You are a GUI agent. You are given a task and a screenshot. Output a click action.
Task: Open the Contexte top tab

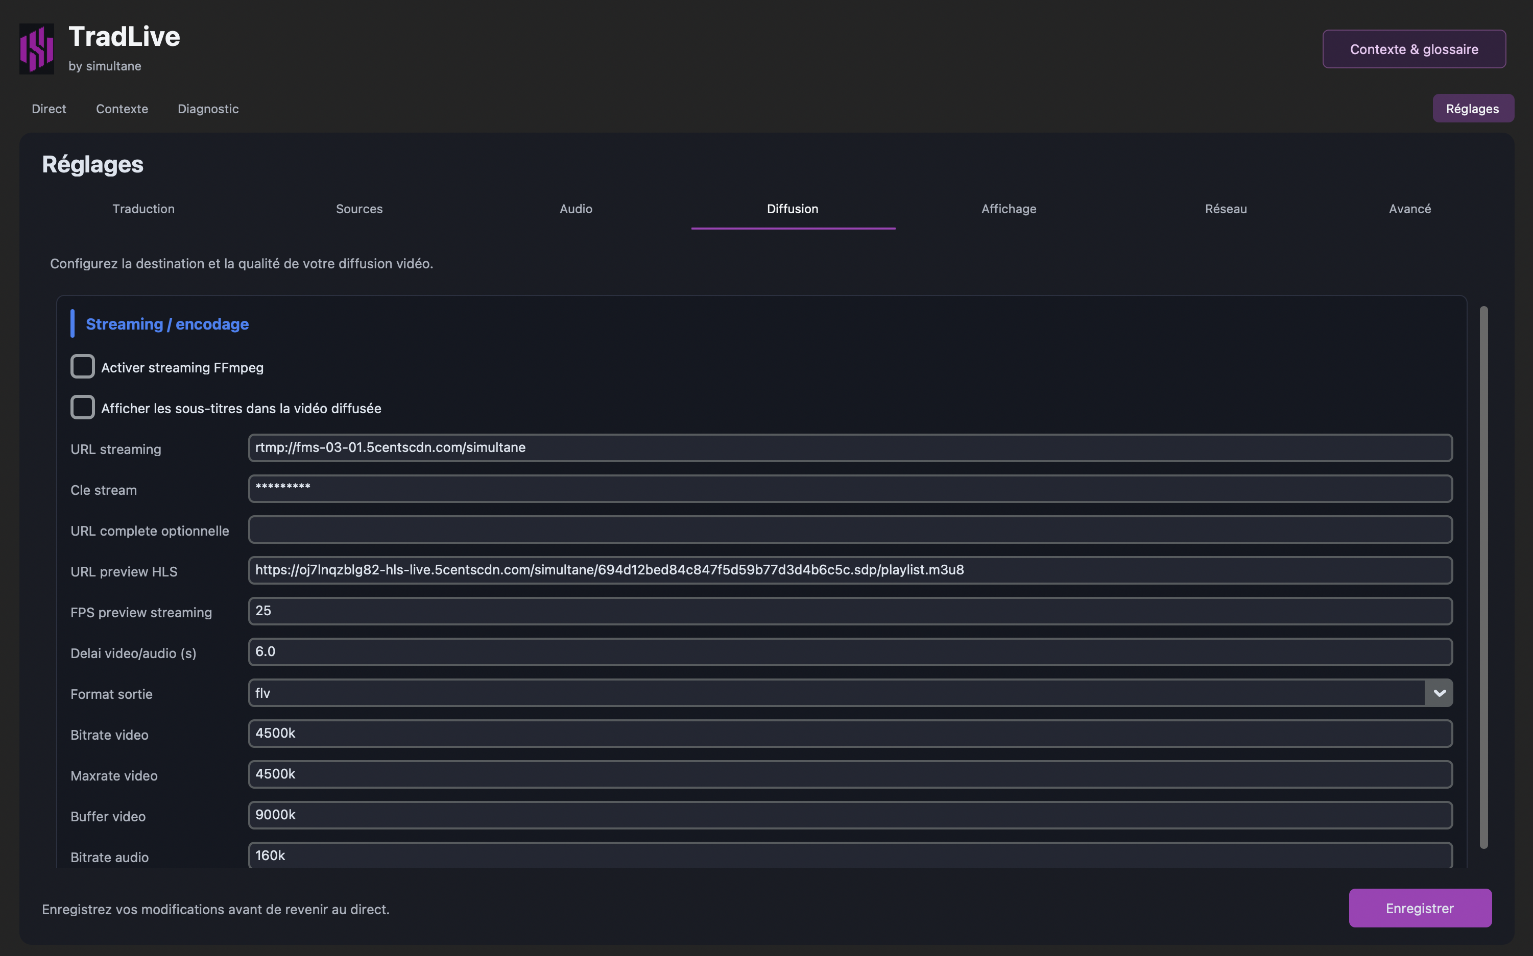pos(122,109)
